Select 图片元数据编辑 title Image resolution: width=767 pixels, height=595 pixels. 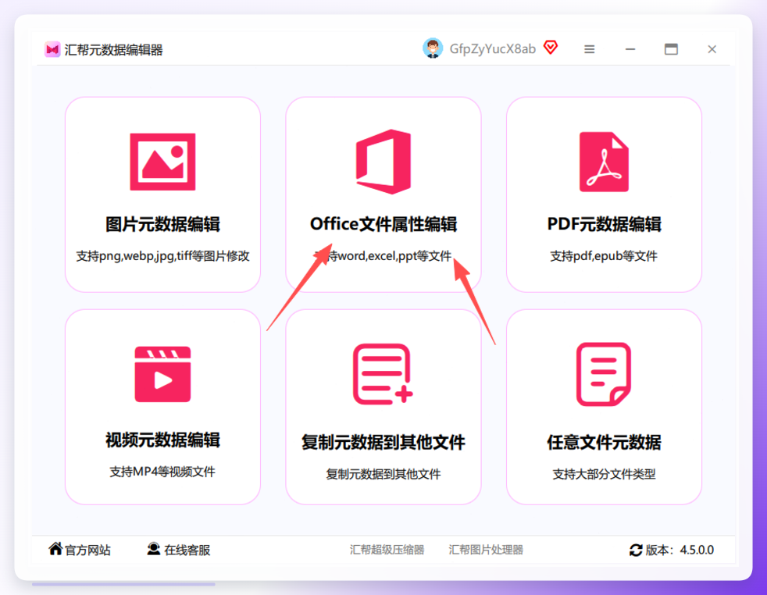pyautogui.click(x=163, y=224)
